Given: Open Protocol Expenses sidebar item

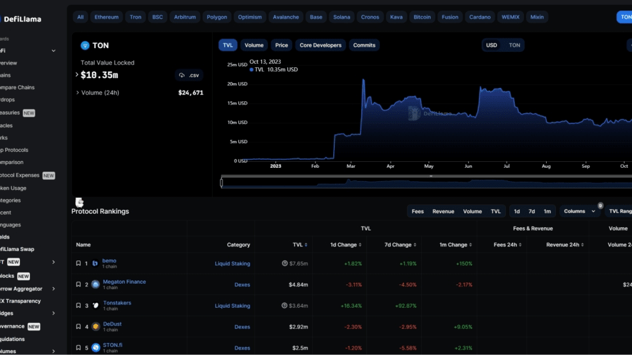Looking at the screenshot, I should coord(27,175).
